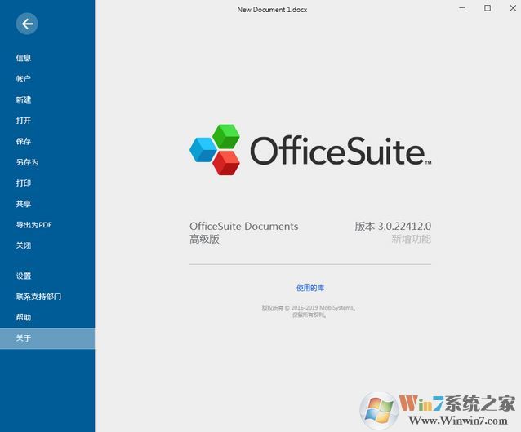The height and width of the screenshot is (432, 521).
Task: Open the 打印 page
Action: (x=23, y=183)
